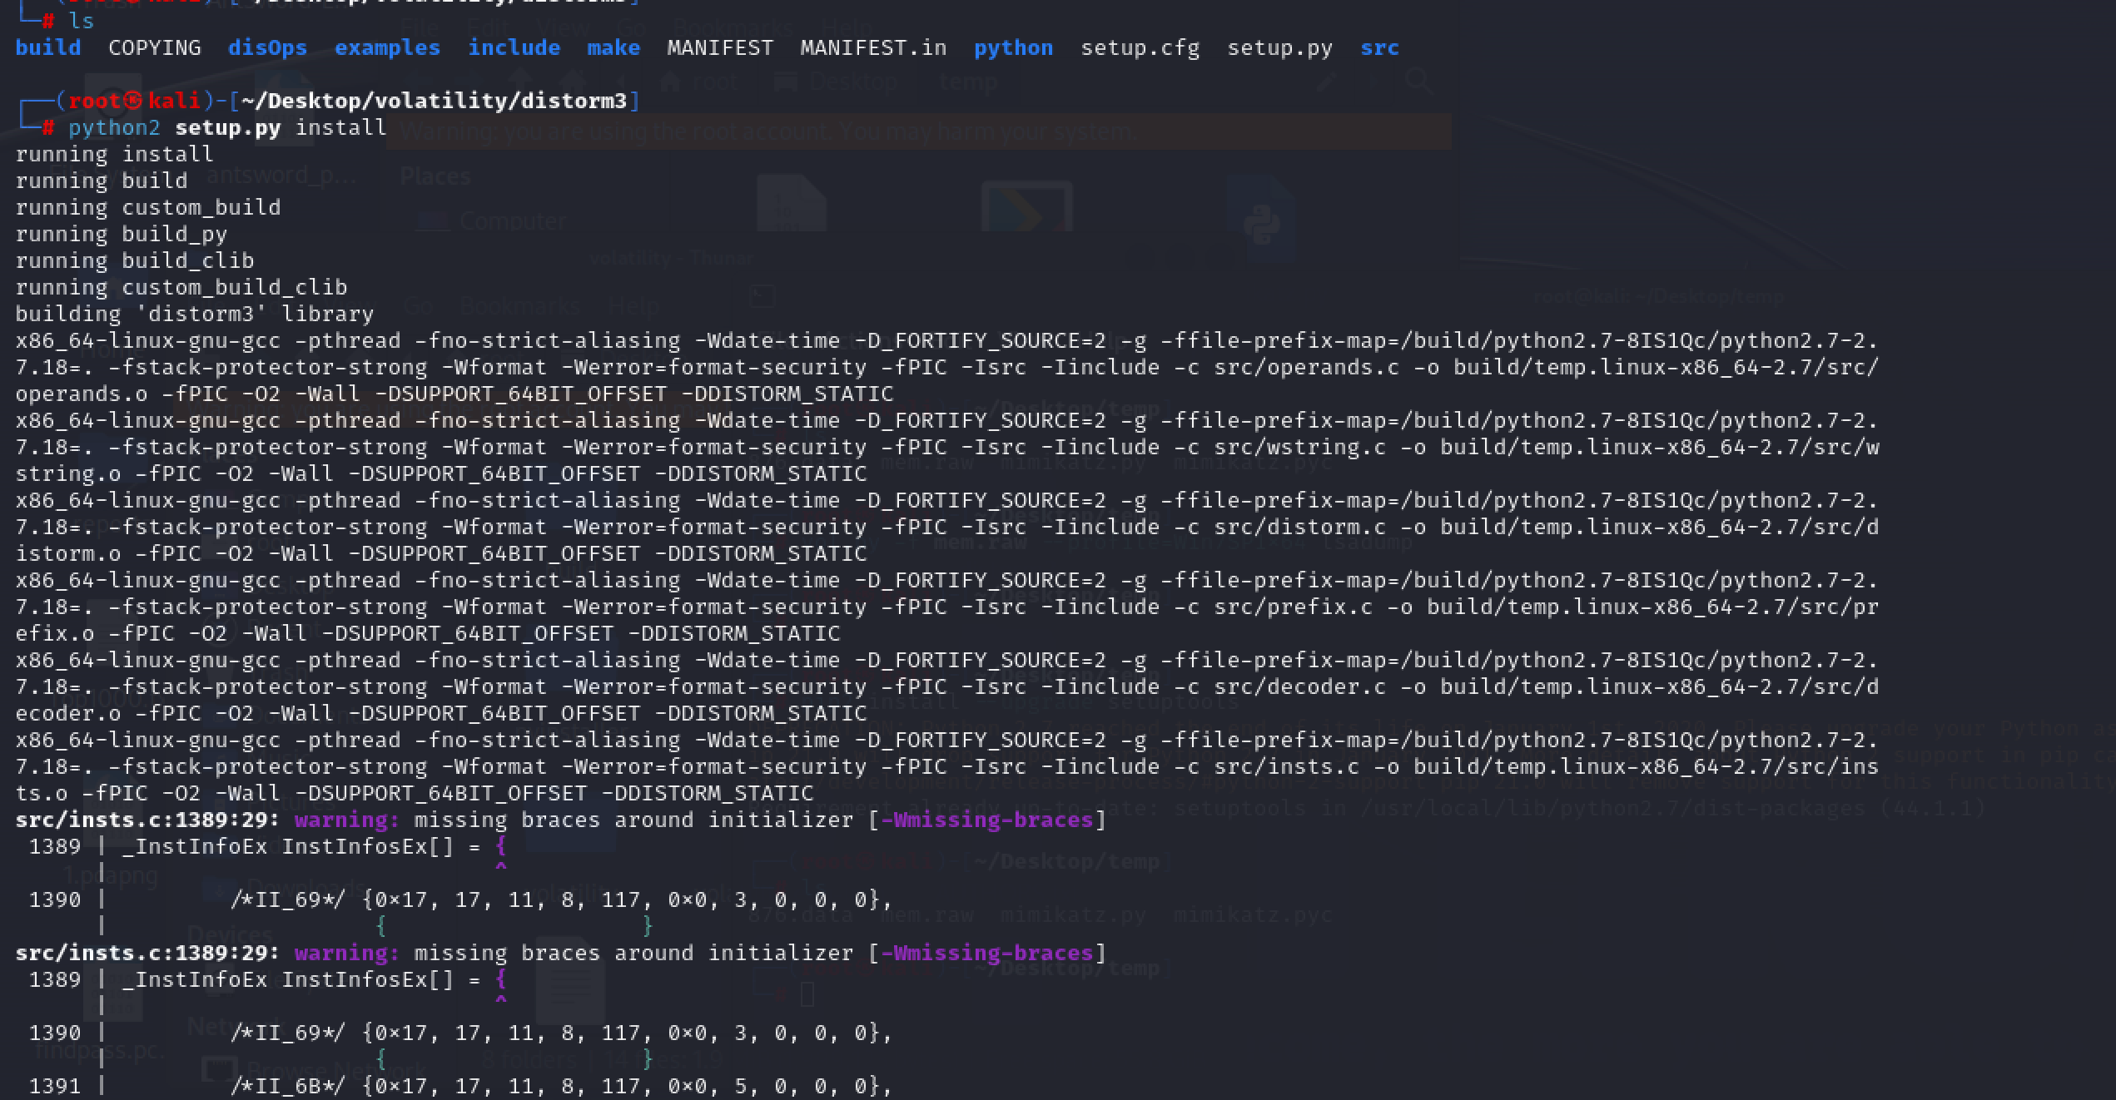Click 'src/operands.c' in the gcc command
Screen dimensions: 2116x1100
(x=1306, y=368)
